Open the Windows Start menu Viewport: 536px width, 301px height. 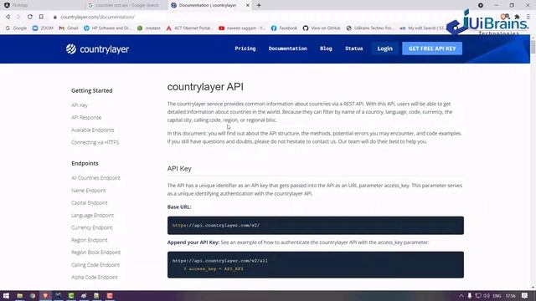[x=6, y=296]
